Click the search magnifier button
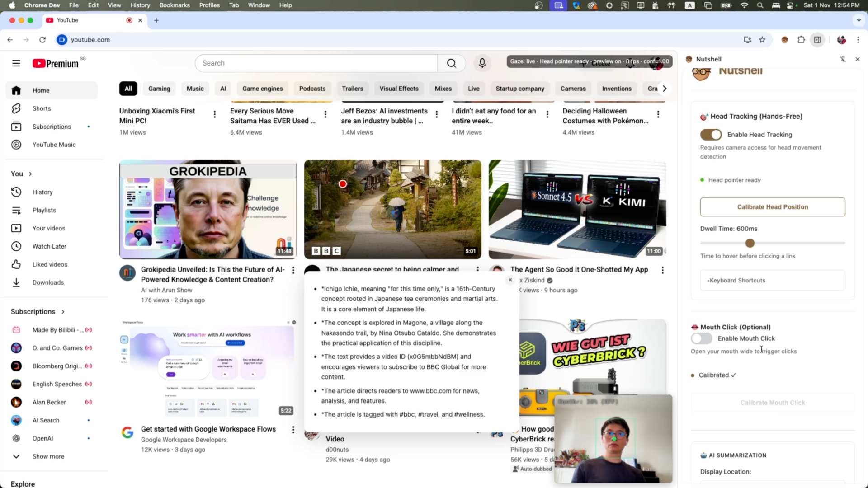Viewport: 868px width, 488px height. tap(451, 63)
